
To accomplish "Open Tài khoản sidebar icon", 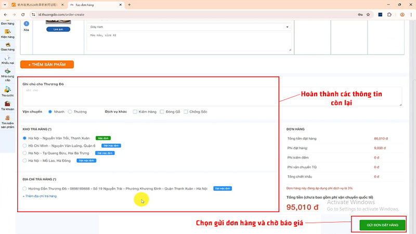I will [x=7, y=106].
